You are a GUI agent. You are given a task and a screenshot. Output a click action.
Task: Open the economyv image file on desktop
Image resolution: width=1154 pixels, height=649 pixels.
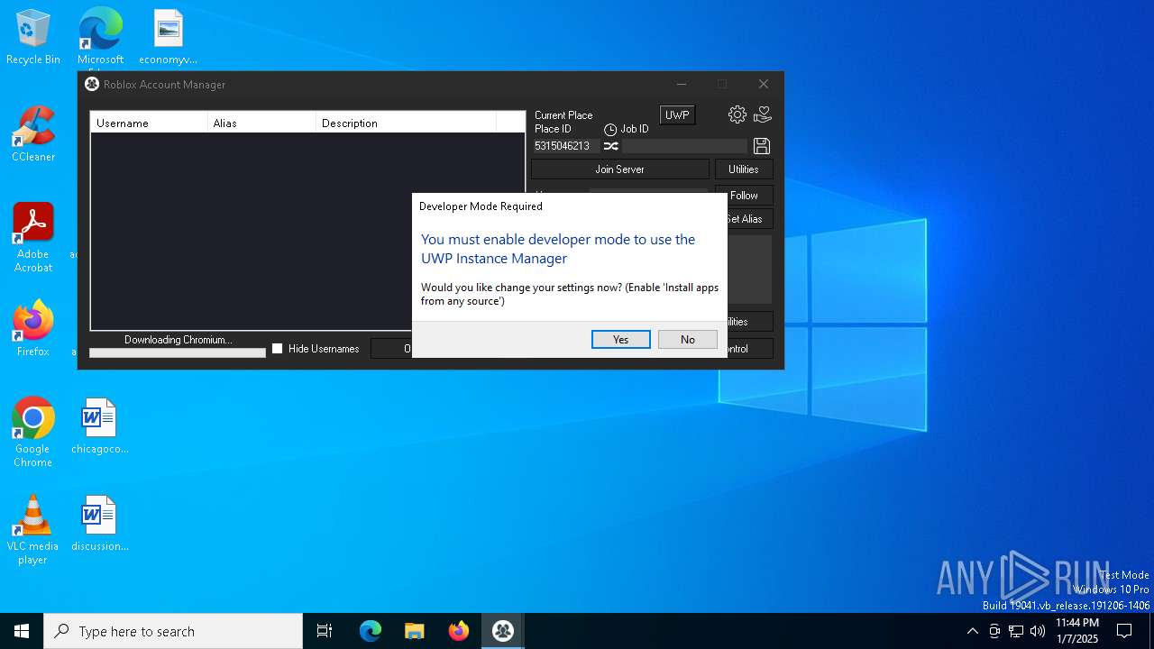(x=168, y=37)
